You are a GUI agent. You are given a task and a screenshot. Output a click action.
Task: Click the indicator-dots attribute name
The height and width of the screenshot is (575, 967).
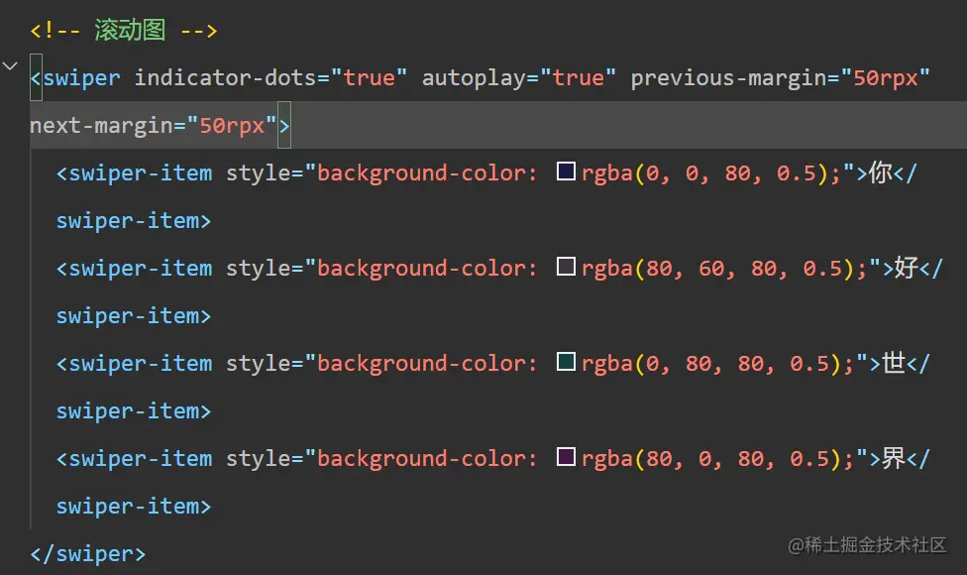coord(225,77)
